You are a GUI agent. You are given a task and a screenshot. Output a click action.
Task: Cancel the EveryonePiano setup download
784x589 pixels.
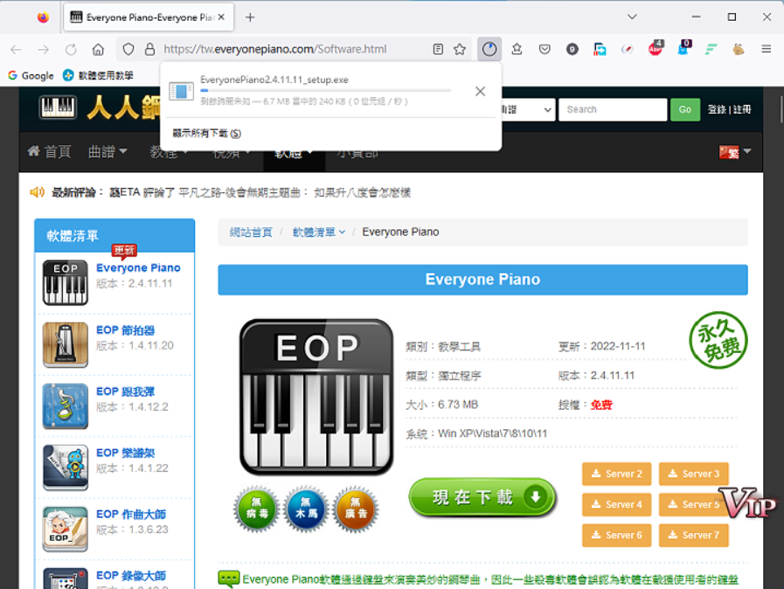pos(480,91)
